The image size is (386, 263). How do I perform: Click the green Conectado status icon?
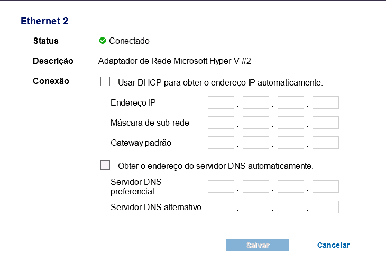(x=103, y=41)
